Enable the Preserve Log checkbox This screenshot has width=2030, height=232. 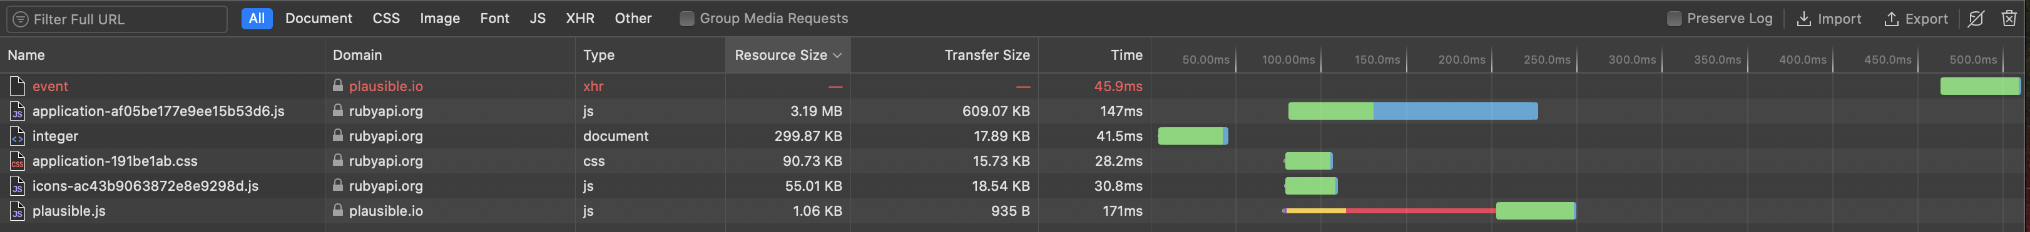tap(1674, 19)
